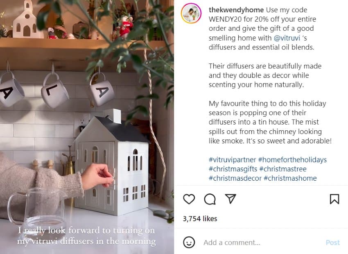Image resolution: width=348 pixels, height=254 pixels.
Task: Open #christmasdecor hashtag
Action: click(x=235, y=178)
